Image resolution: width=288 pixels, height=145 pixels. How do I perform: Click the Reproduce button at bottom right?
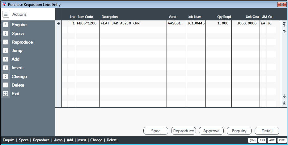click(184, 131)
